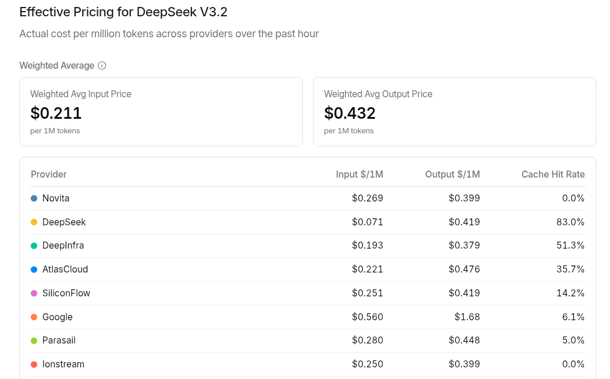
Task: Click Google's orange color dot
Action: click(x=34, y=317)
